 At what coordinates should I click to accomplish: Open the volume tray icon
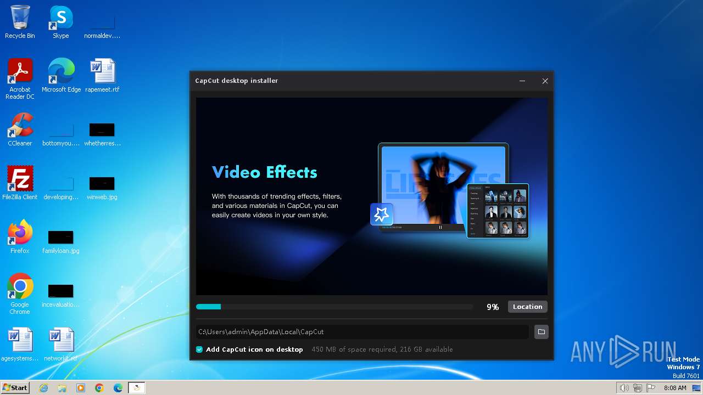(x=624, y=388)
